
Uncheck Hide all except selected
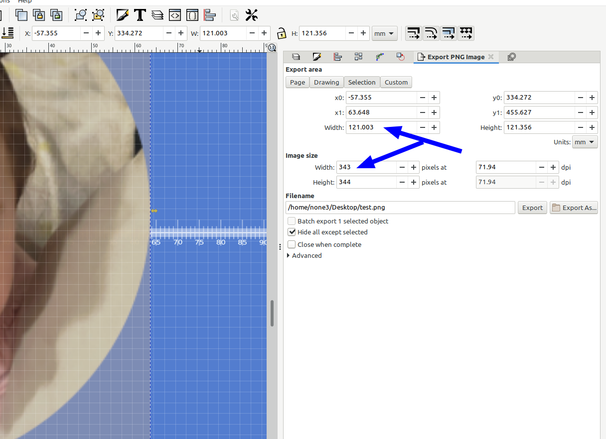pyautogui.click(x=328, y=232)
